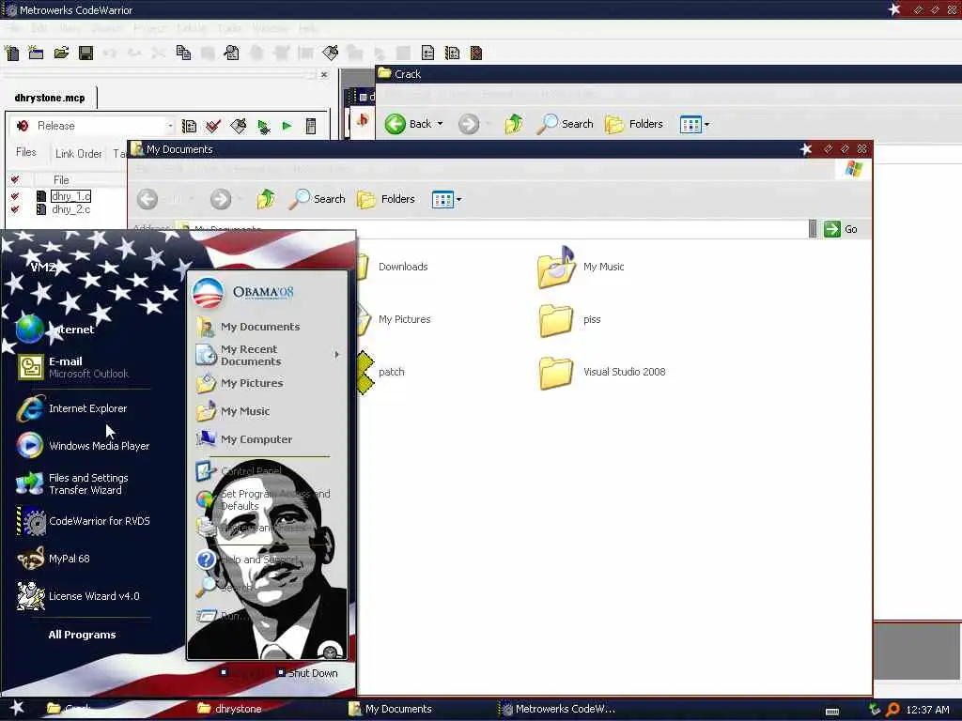
Task: Select dhry_2.c in the project file list
Action: click(70, 209)
